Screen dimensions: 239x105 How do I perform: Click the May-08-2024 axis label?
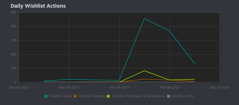(x=169, y=87)
